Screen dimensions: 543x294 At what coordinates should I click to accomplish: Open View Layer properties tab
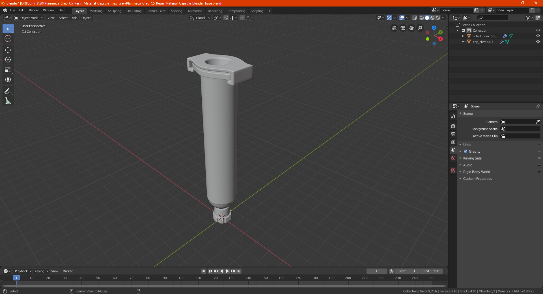pyautogui.click(x=453, y=142)
